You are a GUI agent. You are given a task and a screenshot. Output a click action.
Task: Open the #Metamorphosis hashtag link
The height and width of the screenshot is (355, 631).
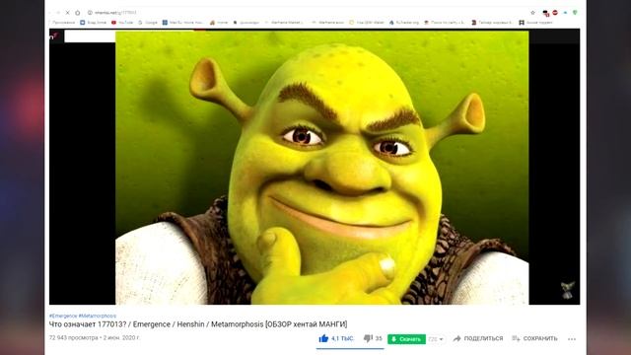(x=98, y=316)
